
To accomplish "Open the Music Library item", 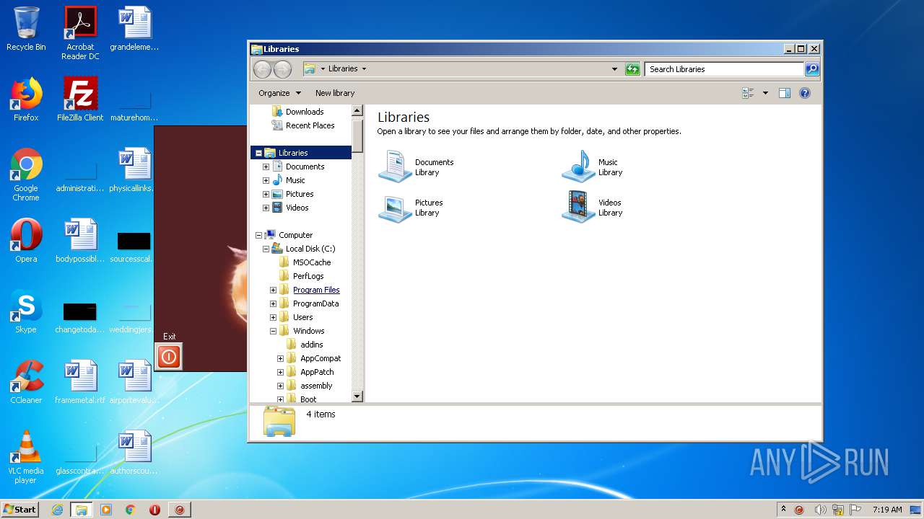I will pyautogui.click(x=593, y=167).
